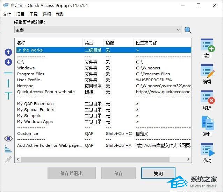Viewport: 223px width, 192px height.
Task: Select My QAP Essentials submenu row
Action: (x=35, y=104)
